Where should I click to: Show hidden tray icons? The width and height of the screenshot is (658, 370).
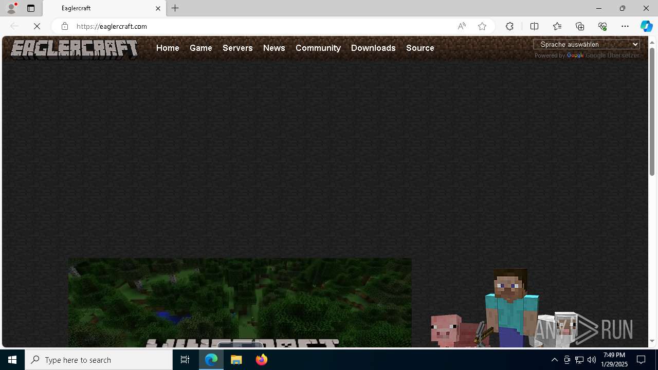tap(554, 360)
